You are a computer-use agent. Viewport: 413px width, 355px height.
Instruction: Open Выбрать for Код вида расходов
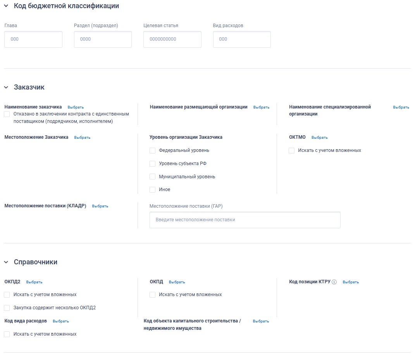click(60, 321)
